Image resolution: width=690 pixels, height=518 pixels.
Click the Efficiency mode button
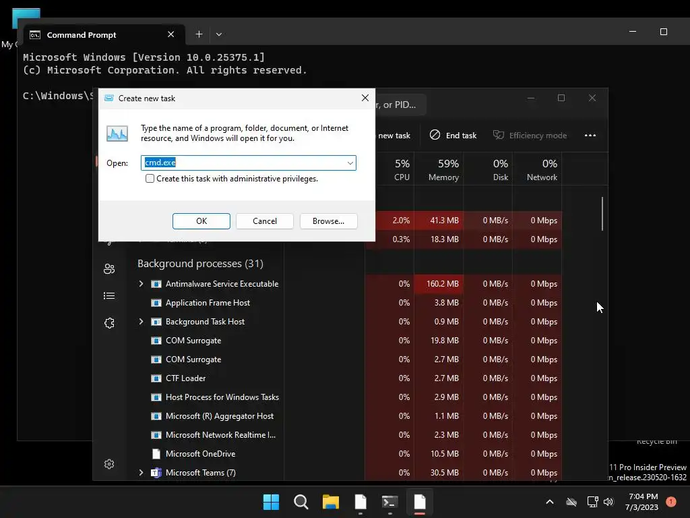tap(530, 135)
